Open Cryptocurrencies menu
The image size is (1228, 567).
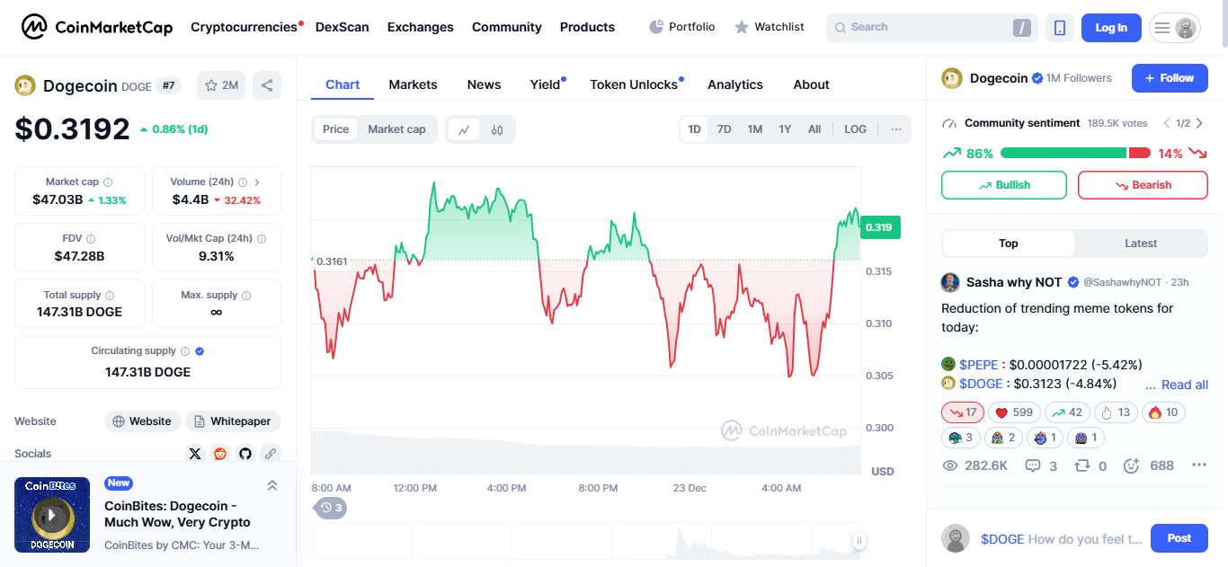pyautogui.click(x=244, y=27)
